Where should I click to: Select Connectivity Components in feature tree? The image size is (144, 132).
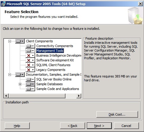point(55,46)
